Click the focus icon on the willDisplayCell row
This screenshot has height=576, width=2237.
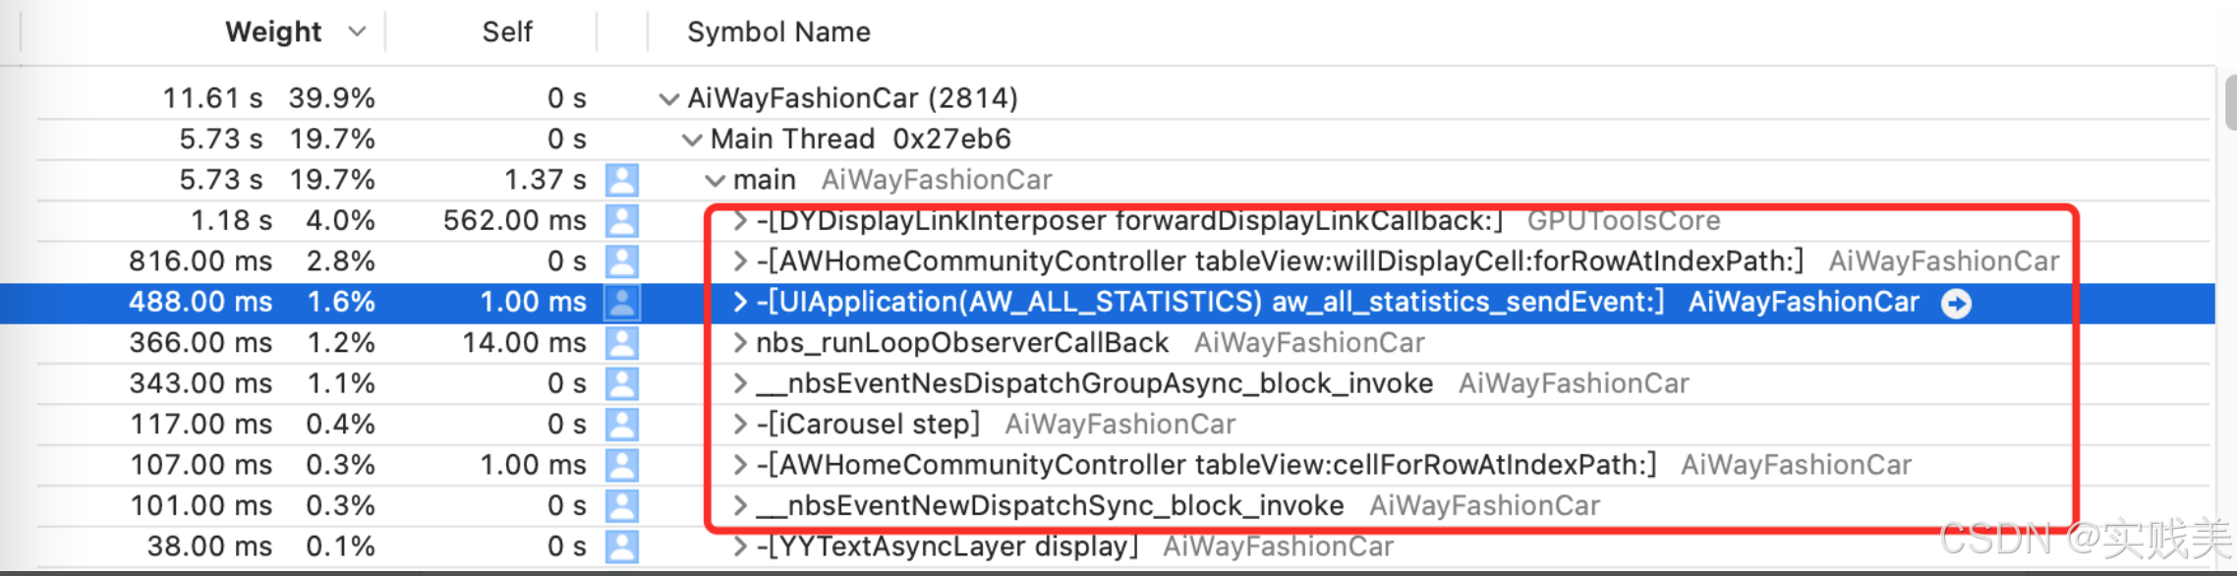pyautogui.click(x=622, y=260)
